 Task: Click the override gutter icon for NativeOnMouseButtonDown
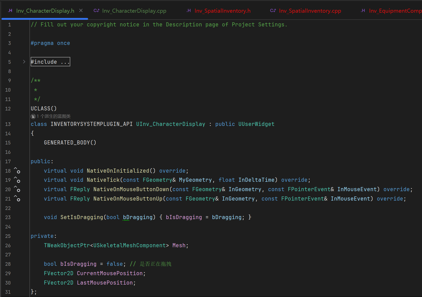point(17,189)
